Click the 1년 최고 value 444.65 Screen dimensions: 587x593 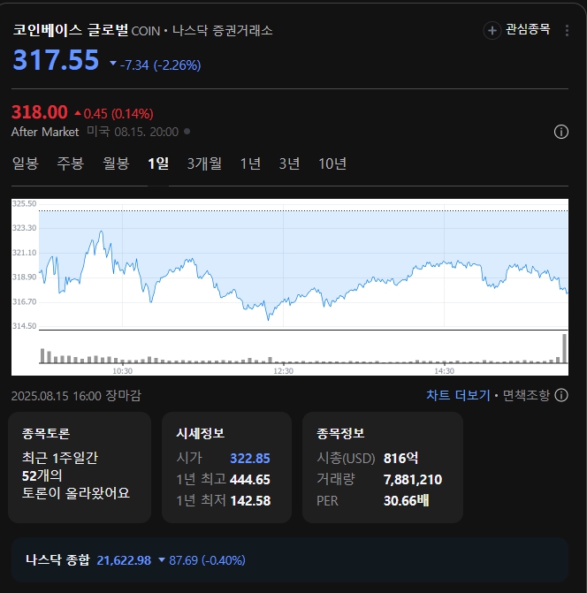pyautogui.click(x=250, y=480)
